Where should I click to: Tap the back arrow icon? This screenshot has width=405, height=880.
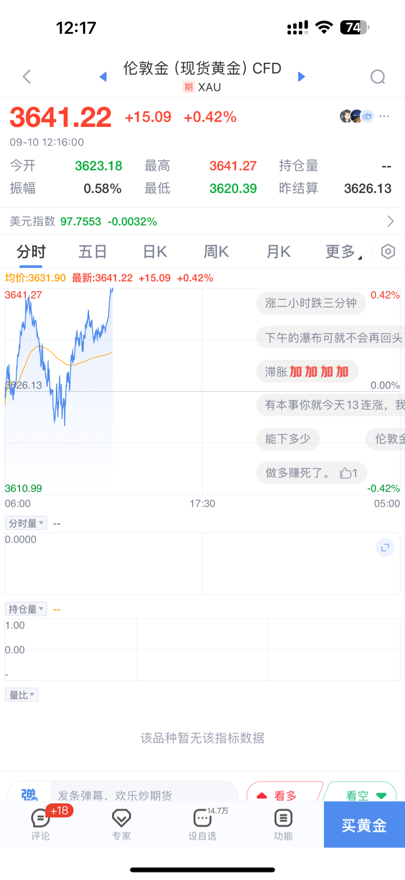coord(27,77)
